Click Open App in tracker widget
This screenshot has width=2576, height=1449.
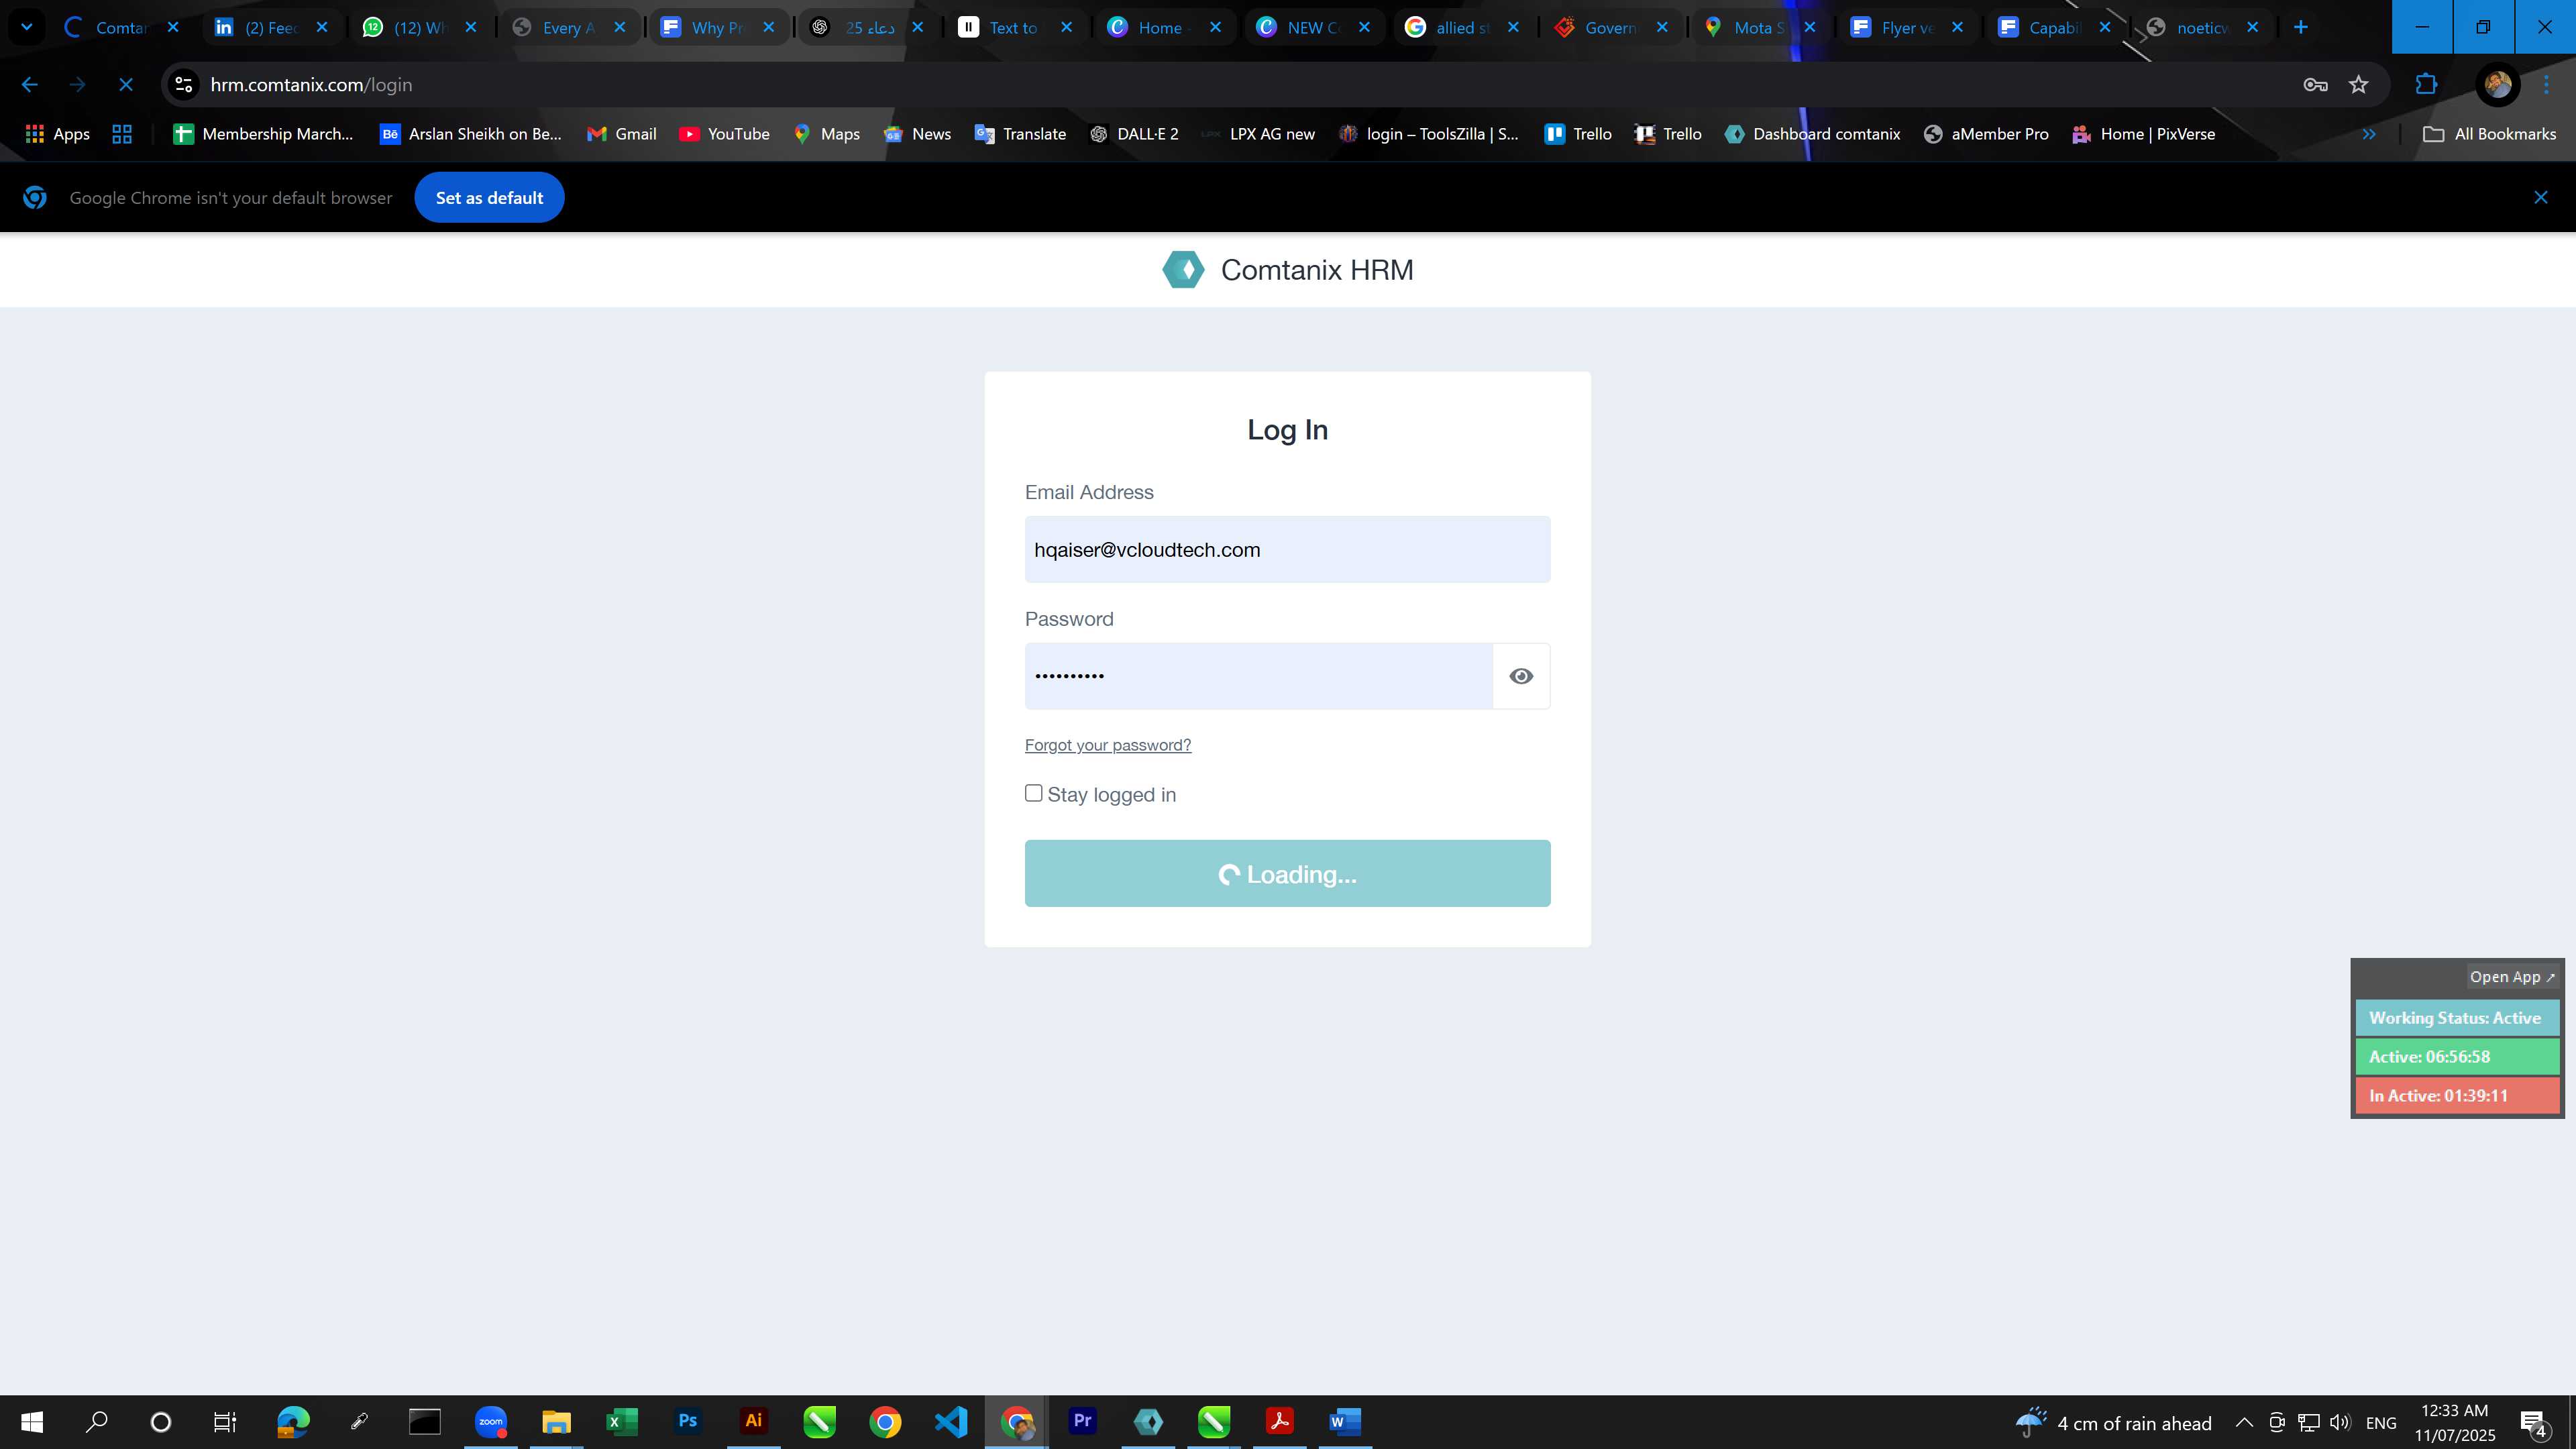click(2512, 977)
